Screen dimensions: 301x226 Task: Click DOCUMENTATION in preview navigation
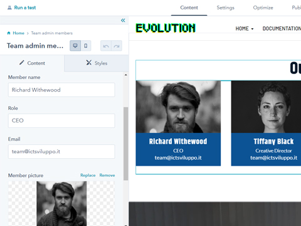[x=282, y=29]
